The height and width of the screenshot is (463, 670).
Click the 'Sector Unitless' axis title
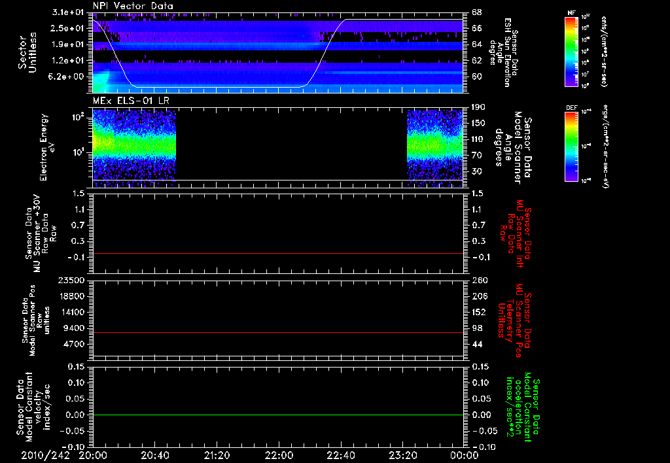click(x=27, y=52)
